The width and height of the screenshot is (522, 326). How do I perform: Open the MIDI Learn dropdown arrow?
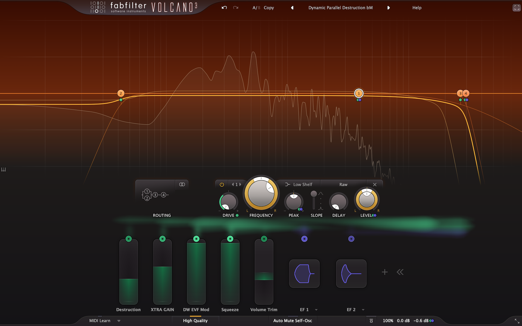coord(119,321)
